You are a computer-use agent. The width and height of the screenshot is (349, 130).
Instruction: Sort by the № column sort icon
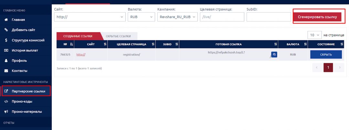[71, 44]
